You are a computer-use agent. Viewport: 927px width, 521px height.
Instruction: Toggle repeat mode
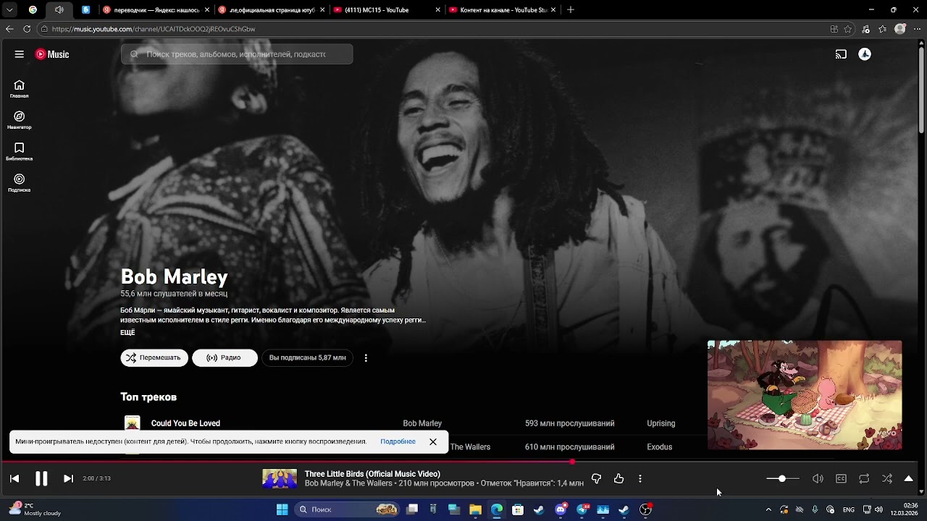click(864, 478)
